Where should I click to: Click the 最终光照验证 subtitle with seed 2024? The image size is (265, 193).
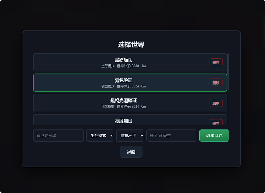click(x=124, y=107)
